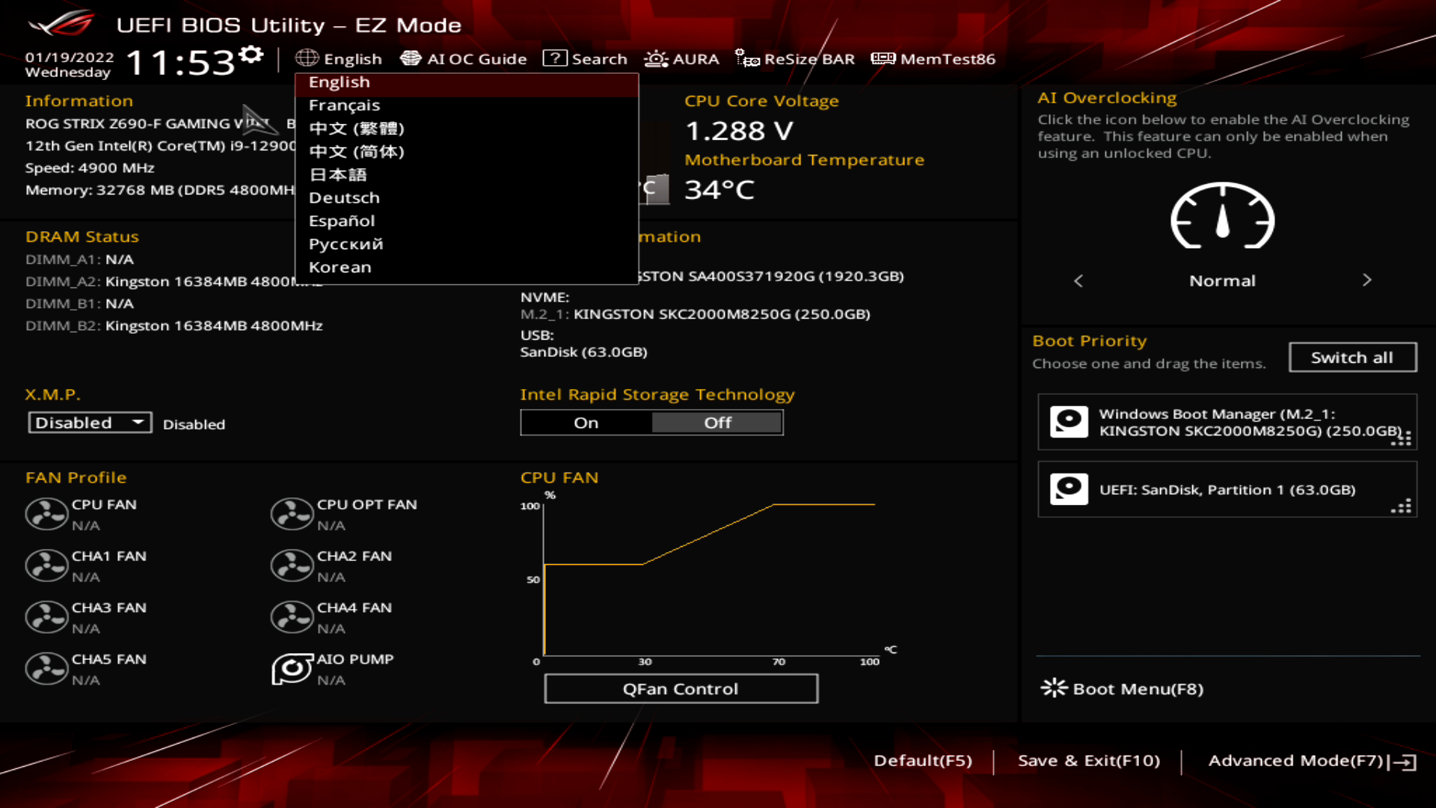This screenshot has height=808, width=1436.
Task: Select Русский from the language menu
Action: click(x=345, y=243)
